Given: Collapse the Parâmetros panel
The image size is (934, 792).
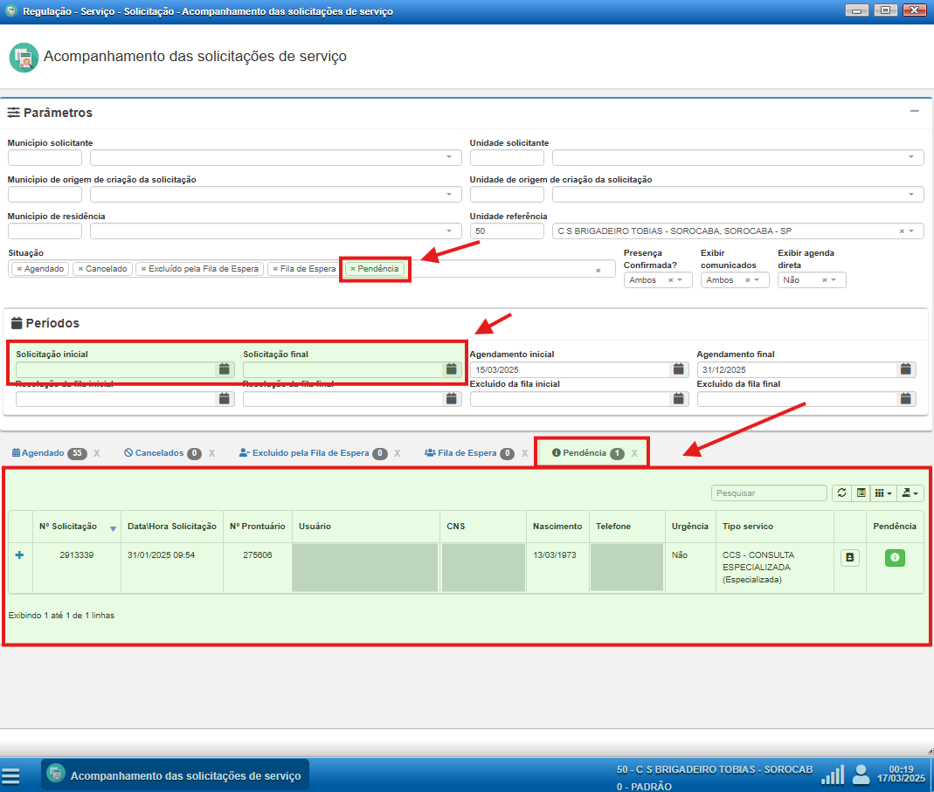Looking at the screenshot, I should click(914, 112).
